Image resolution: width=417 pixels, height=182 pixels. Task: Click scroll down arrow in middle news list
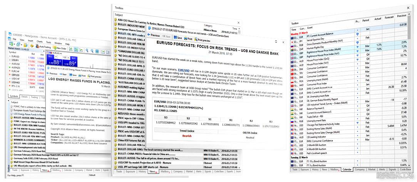pos(239,167)
